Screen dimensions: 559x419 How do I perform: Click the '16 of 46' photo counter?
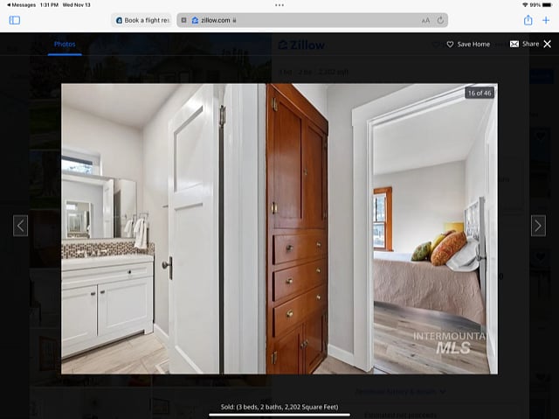480,93
